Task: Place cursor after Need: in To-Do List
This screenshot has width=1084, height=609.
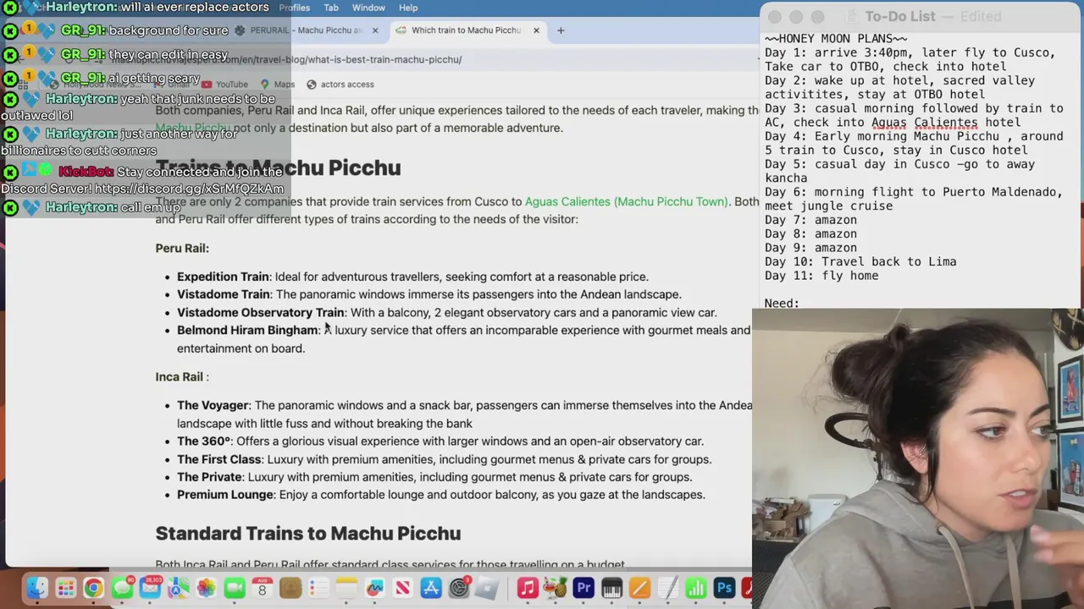Action: point(801,303)
